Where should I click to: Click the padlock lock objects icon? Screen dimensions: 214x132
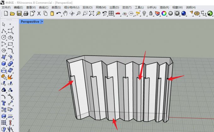coord(151,14)
